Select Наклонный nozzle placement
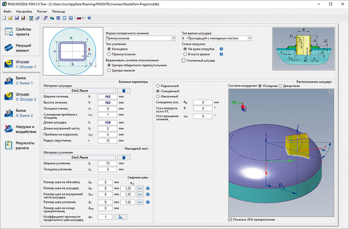349x229 pixels. [x=158, y=96]
